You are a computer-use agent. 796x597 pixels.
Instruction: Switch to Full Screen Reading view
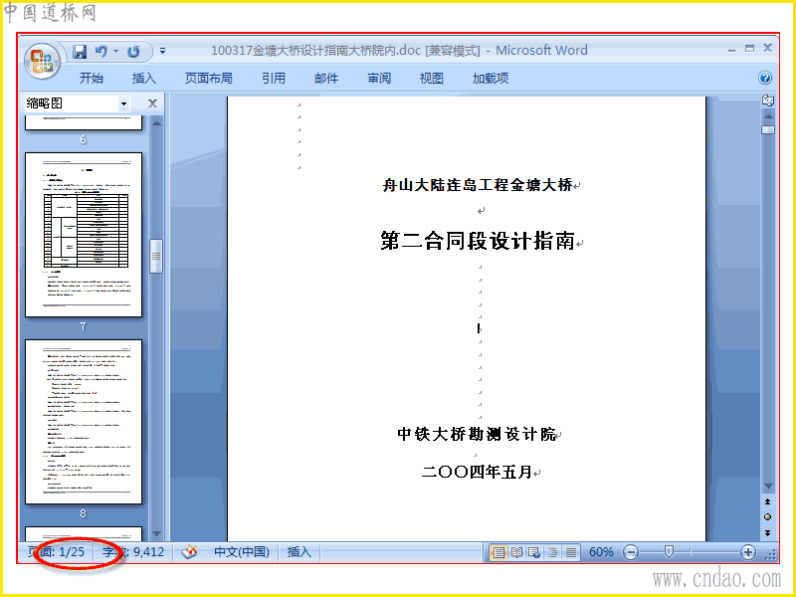[x=516, y=552]
